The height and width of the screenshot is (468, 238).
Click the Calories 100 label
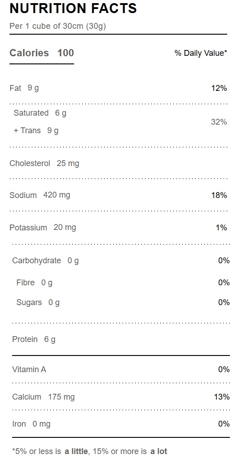tap(42, 53)
